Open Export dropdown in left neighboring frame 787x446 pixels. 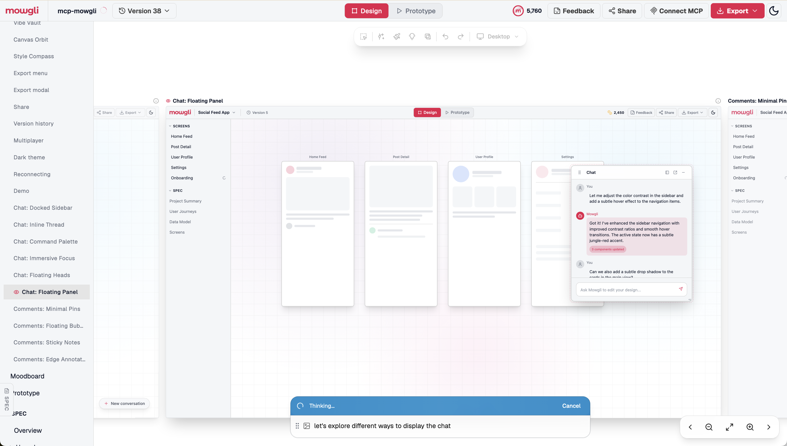point(130,113)
